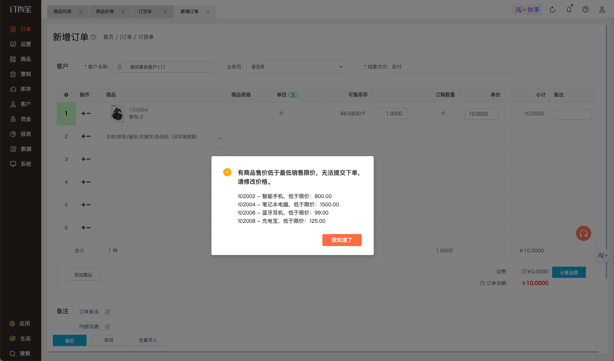Click the add/remove control in row 3
This screenshot has width=614, height=361.
click(x=86, y=159)
